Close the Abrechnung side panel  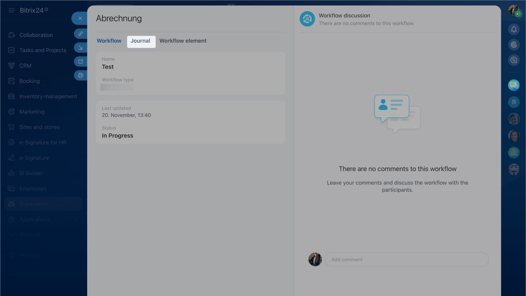coord(80,18)
